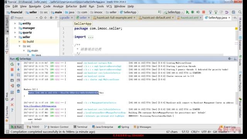Stop process via Run panel red square
The image size is (247, 139).
12,69
